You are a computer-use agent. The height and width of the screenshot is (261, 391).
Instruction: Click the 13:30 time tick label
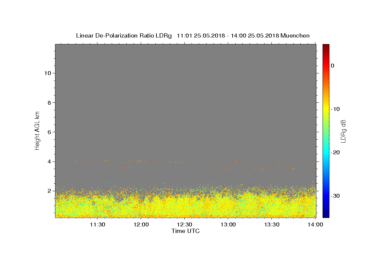pyautogui.click(x=272, y=224)
